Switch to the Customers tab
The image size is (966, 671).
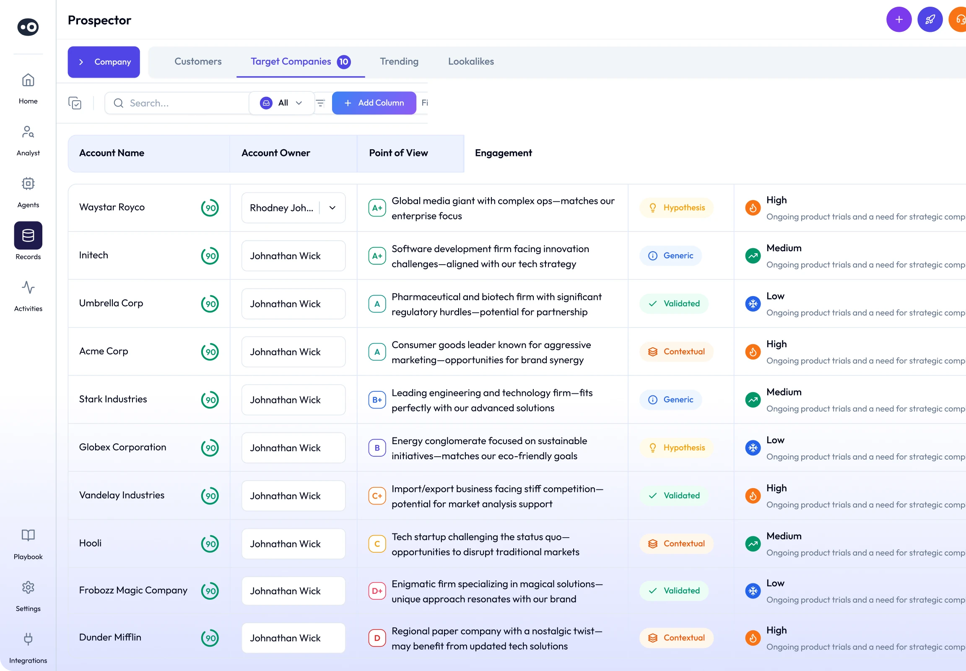click(x=198, y=61)
